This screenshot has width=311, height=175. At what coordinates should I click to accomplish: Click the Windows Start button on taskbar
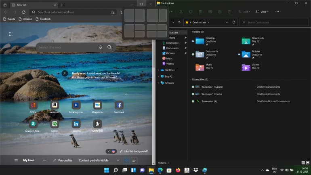click(x=106, y=170)
